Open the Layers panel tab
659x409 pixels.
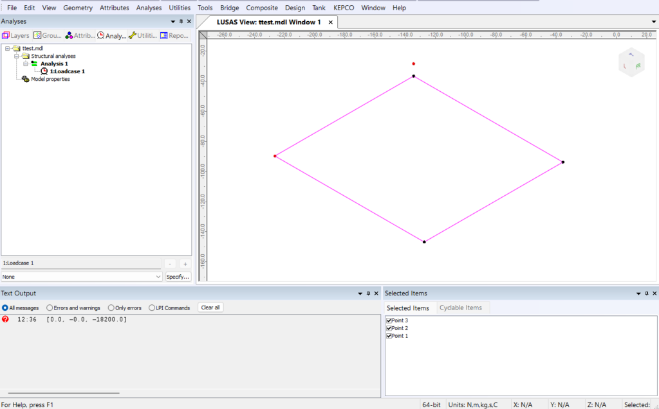tap(16, 36)
